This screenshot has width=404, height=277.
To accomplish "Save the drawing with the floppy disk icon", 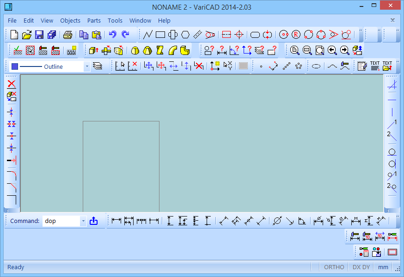I will [x=39, y=35].
